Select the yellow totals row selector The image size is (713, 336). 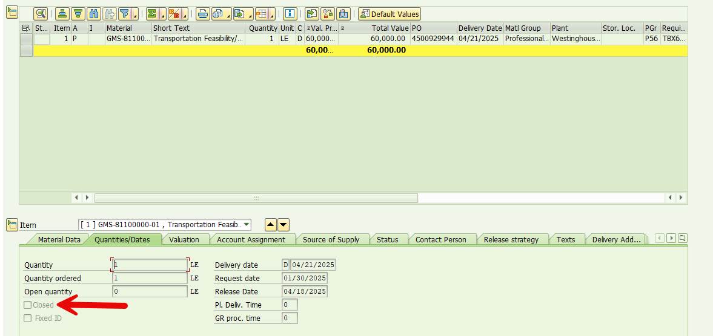(x=27, y=50)
